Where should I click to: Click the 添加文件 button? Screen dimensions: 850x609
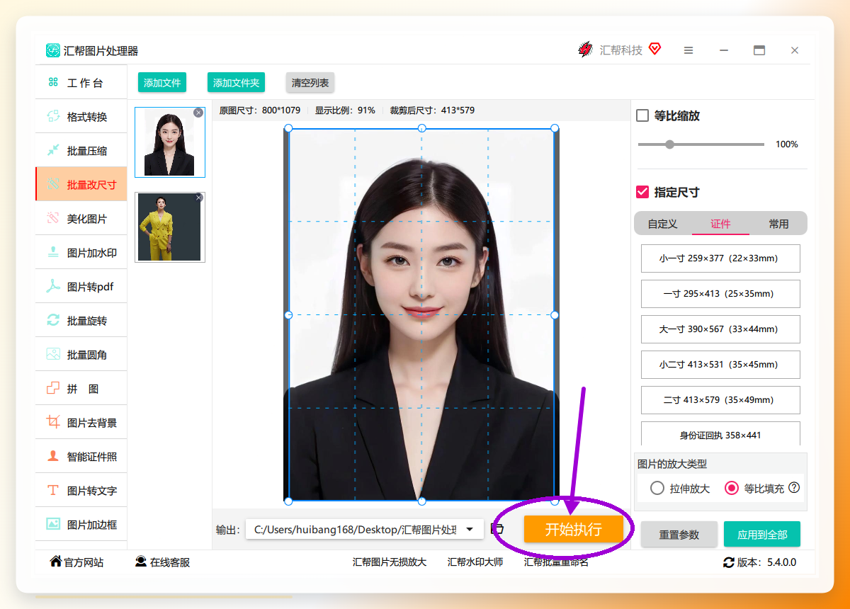tap(162, 82)
